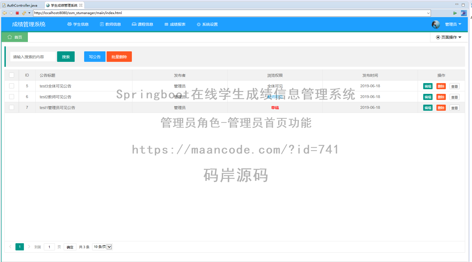Click 编辑 for test2教师可见公告

point(428,97)
